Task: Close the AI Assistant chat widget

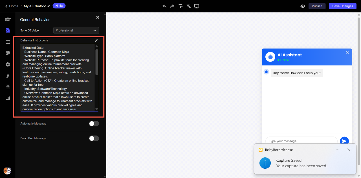Action: coord(347,52)
